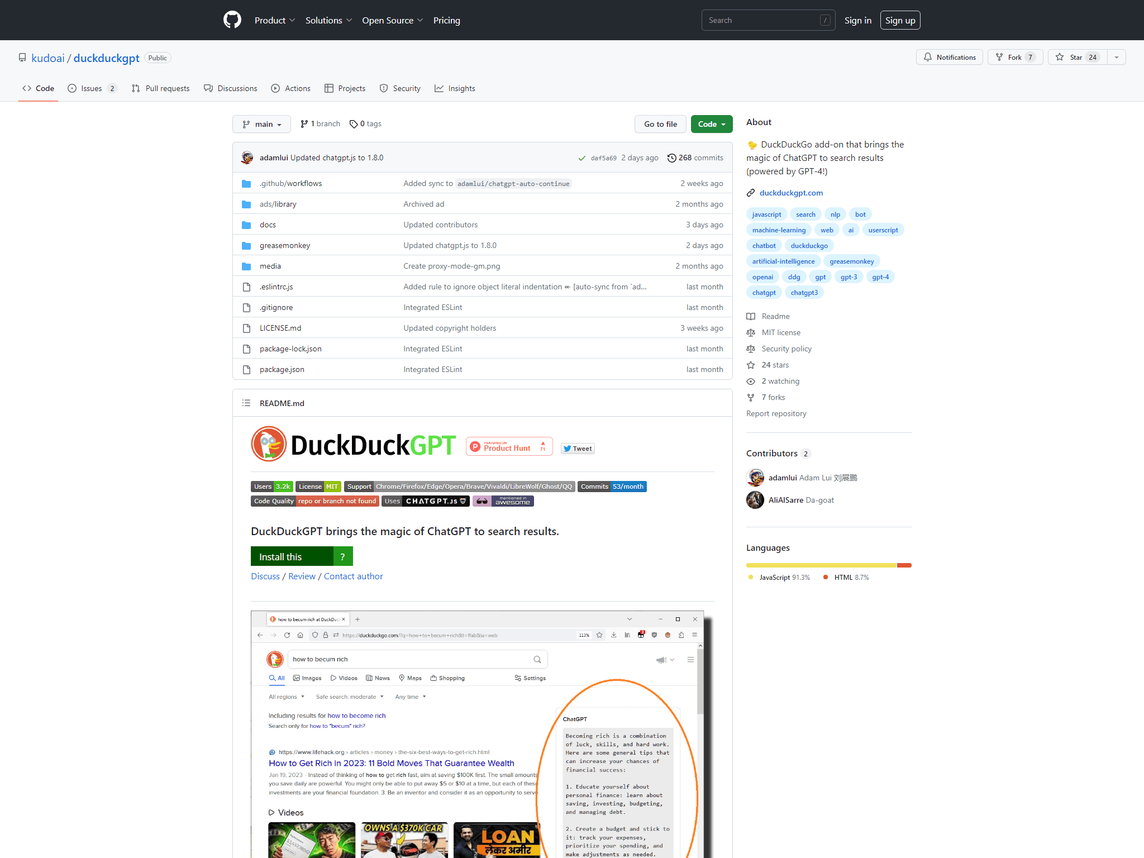Open the Issues tab
This screenshot has height=858, width=1144.
point(92,88)
